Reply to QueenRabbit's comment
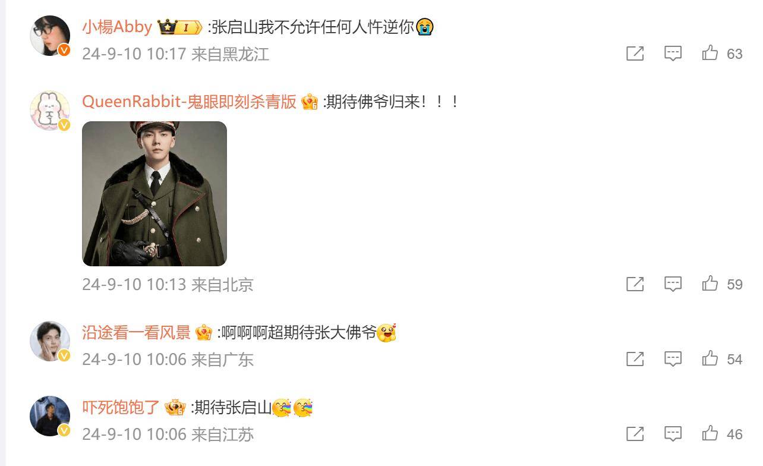Screen dimensions: 763x466 (x=673, y=284)
